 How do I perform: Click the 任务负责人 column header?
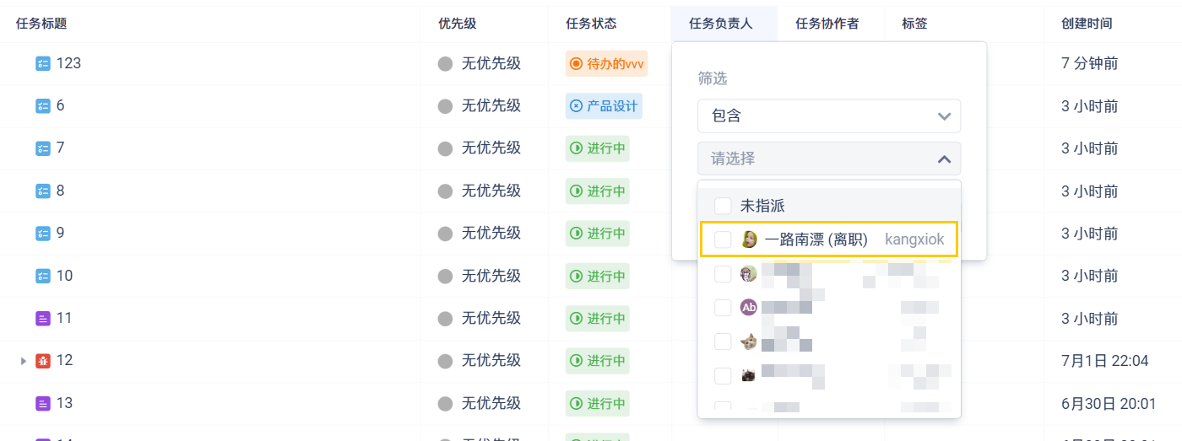point(720,24)
